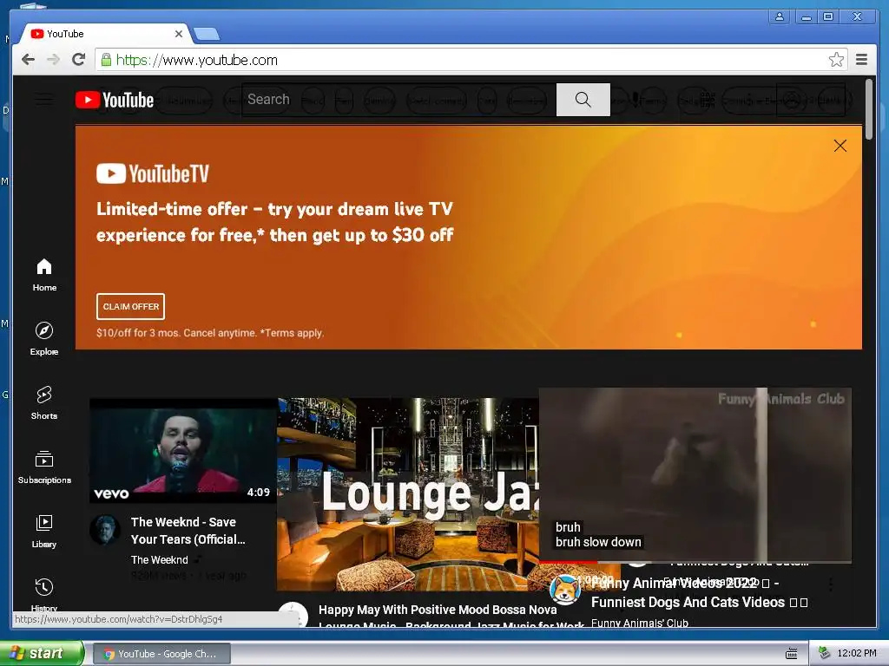Click the Chrome user profile button

[x=780, y=17]
